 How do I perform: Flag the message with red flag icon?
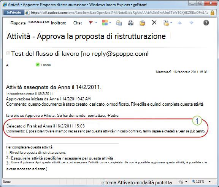click(91, 23)
